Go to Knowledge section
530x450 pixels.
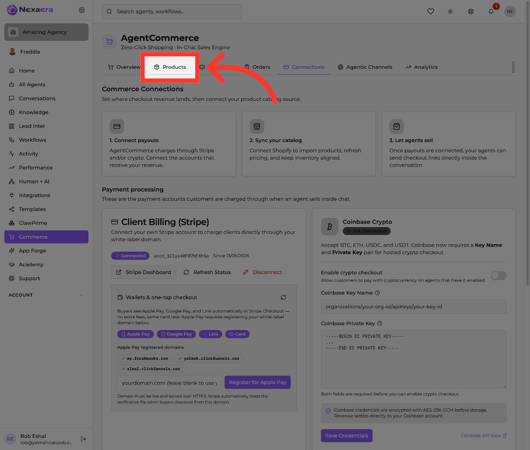pos(46,112)
